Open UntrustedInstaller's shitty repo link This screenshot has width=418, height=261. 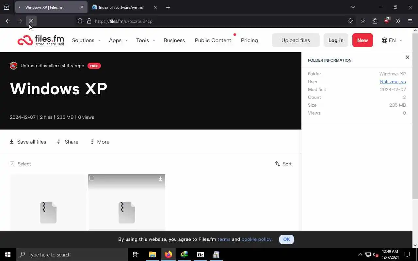pyautogui.click(x=52, y=66)
